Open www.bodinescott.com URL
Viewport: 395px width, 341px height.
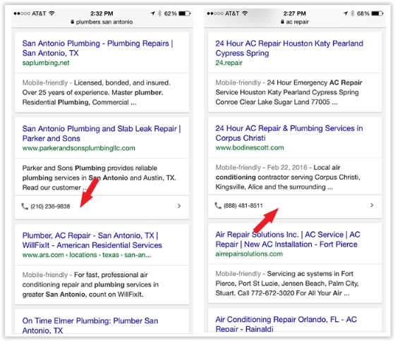[x=250, y=148]
